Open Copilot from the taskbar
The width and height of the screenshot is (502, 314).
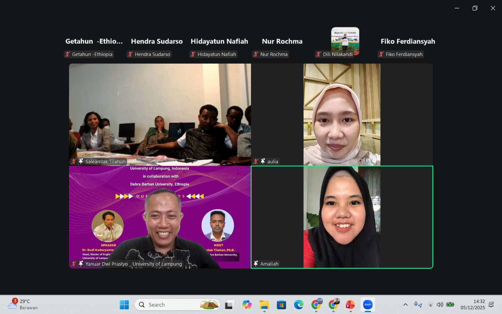pos(247,305)
